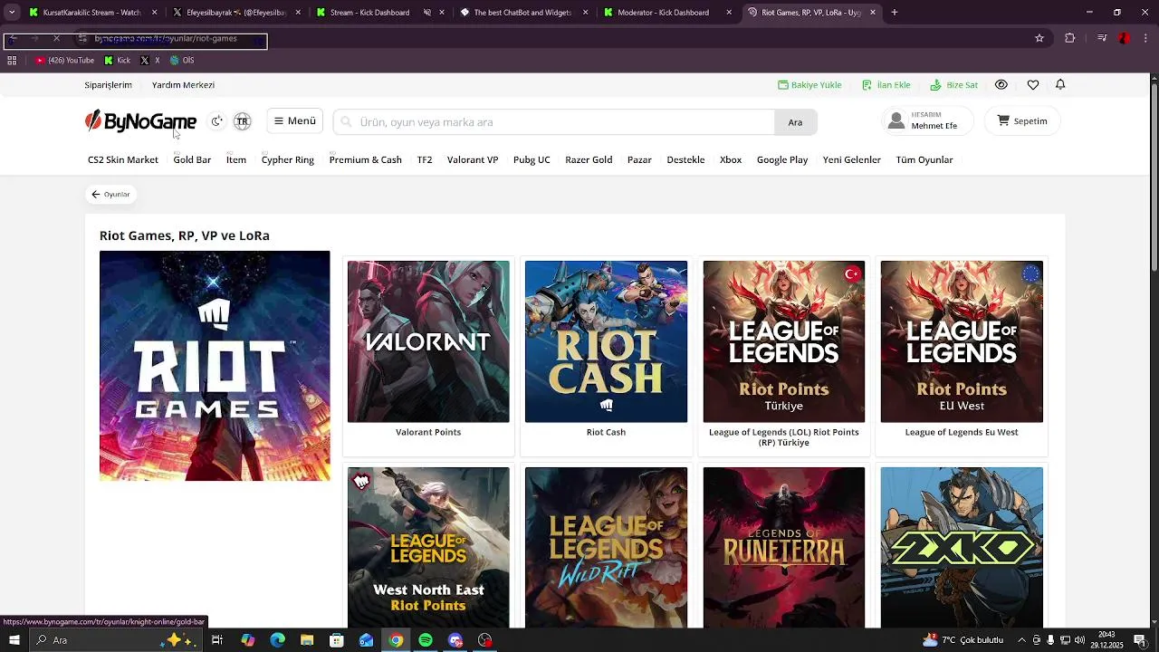Click the Bize Sat link

tap(954, 85)
